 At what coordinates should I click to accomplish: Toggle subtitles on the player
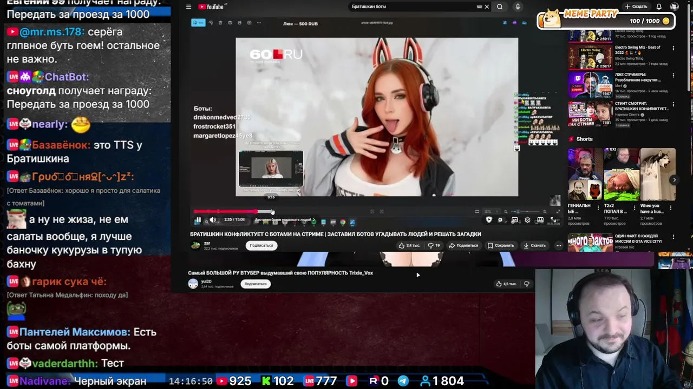coord(514,220)
